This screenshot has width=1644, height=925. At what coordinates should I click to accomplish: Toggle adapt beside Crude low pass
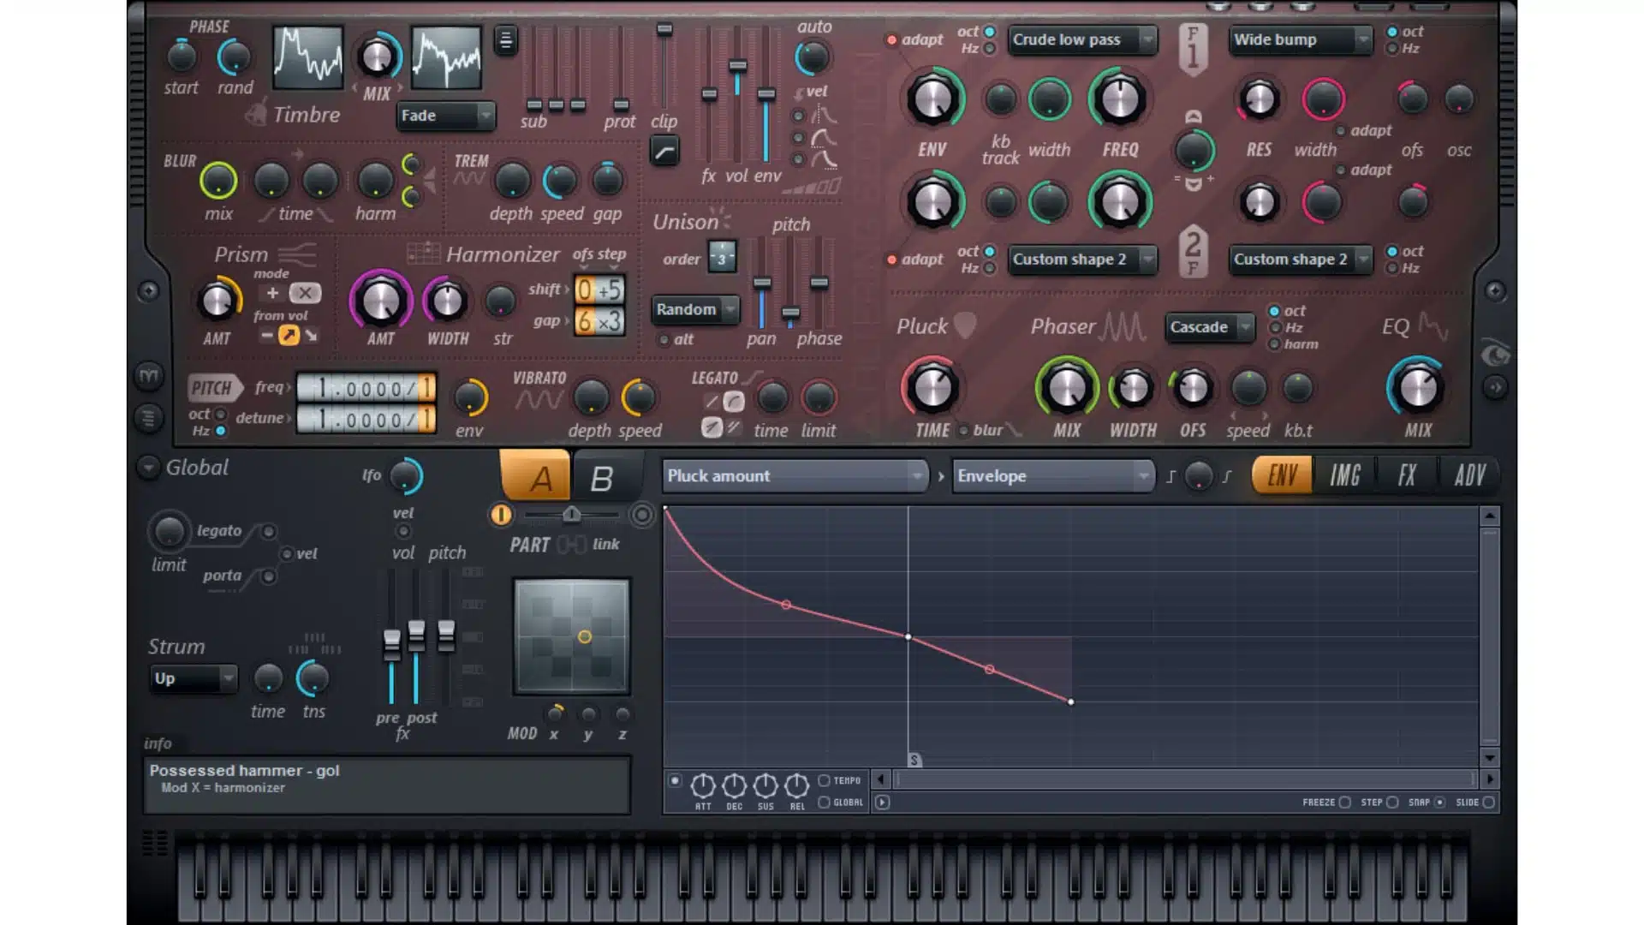[892, 39]
